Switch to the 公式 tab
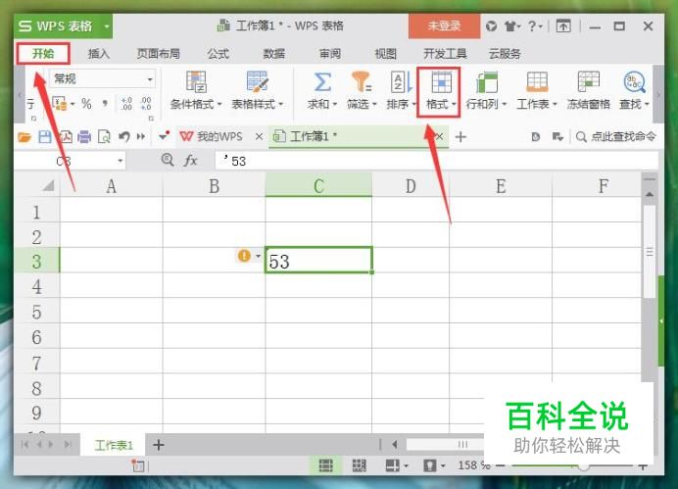Image resolution: width=678 pixels, height=489 pixels. [x=218, y=54]
